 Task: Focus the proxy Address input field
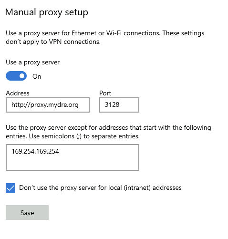[x=48, y=105]
